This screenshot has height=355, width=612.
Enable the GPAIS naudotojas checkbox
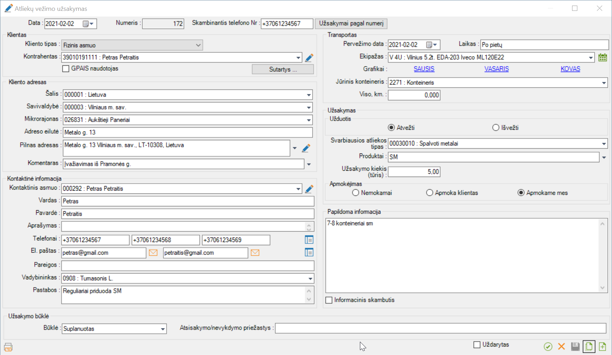[66, 69]
